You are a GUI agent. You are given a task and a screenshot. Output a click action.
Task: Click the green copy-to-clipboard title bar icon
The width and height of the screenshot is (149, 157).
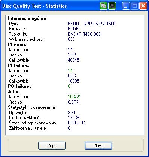pyautogui.click(x=103, y=6)
